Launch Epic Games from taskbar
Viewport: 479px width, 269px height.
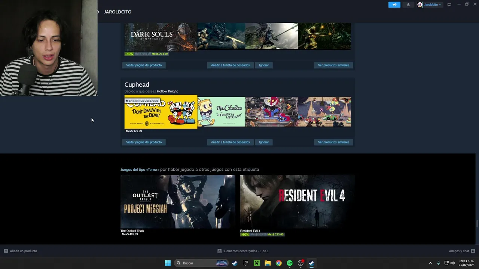245,263
